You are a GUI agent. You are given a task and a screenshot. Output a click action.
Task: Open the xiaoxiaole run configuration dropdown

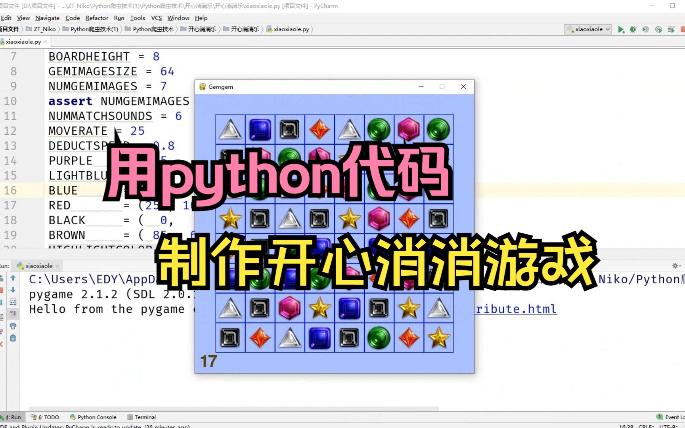click(x=588, y=29)
